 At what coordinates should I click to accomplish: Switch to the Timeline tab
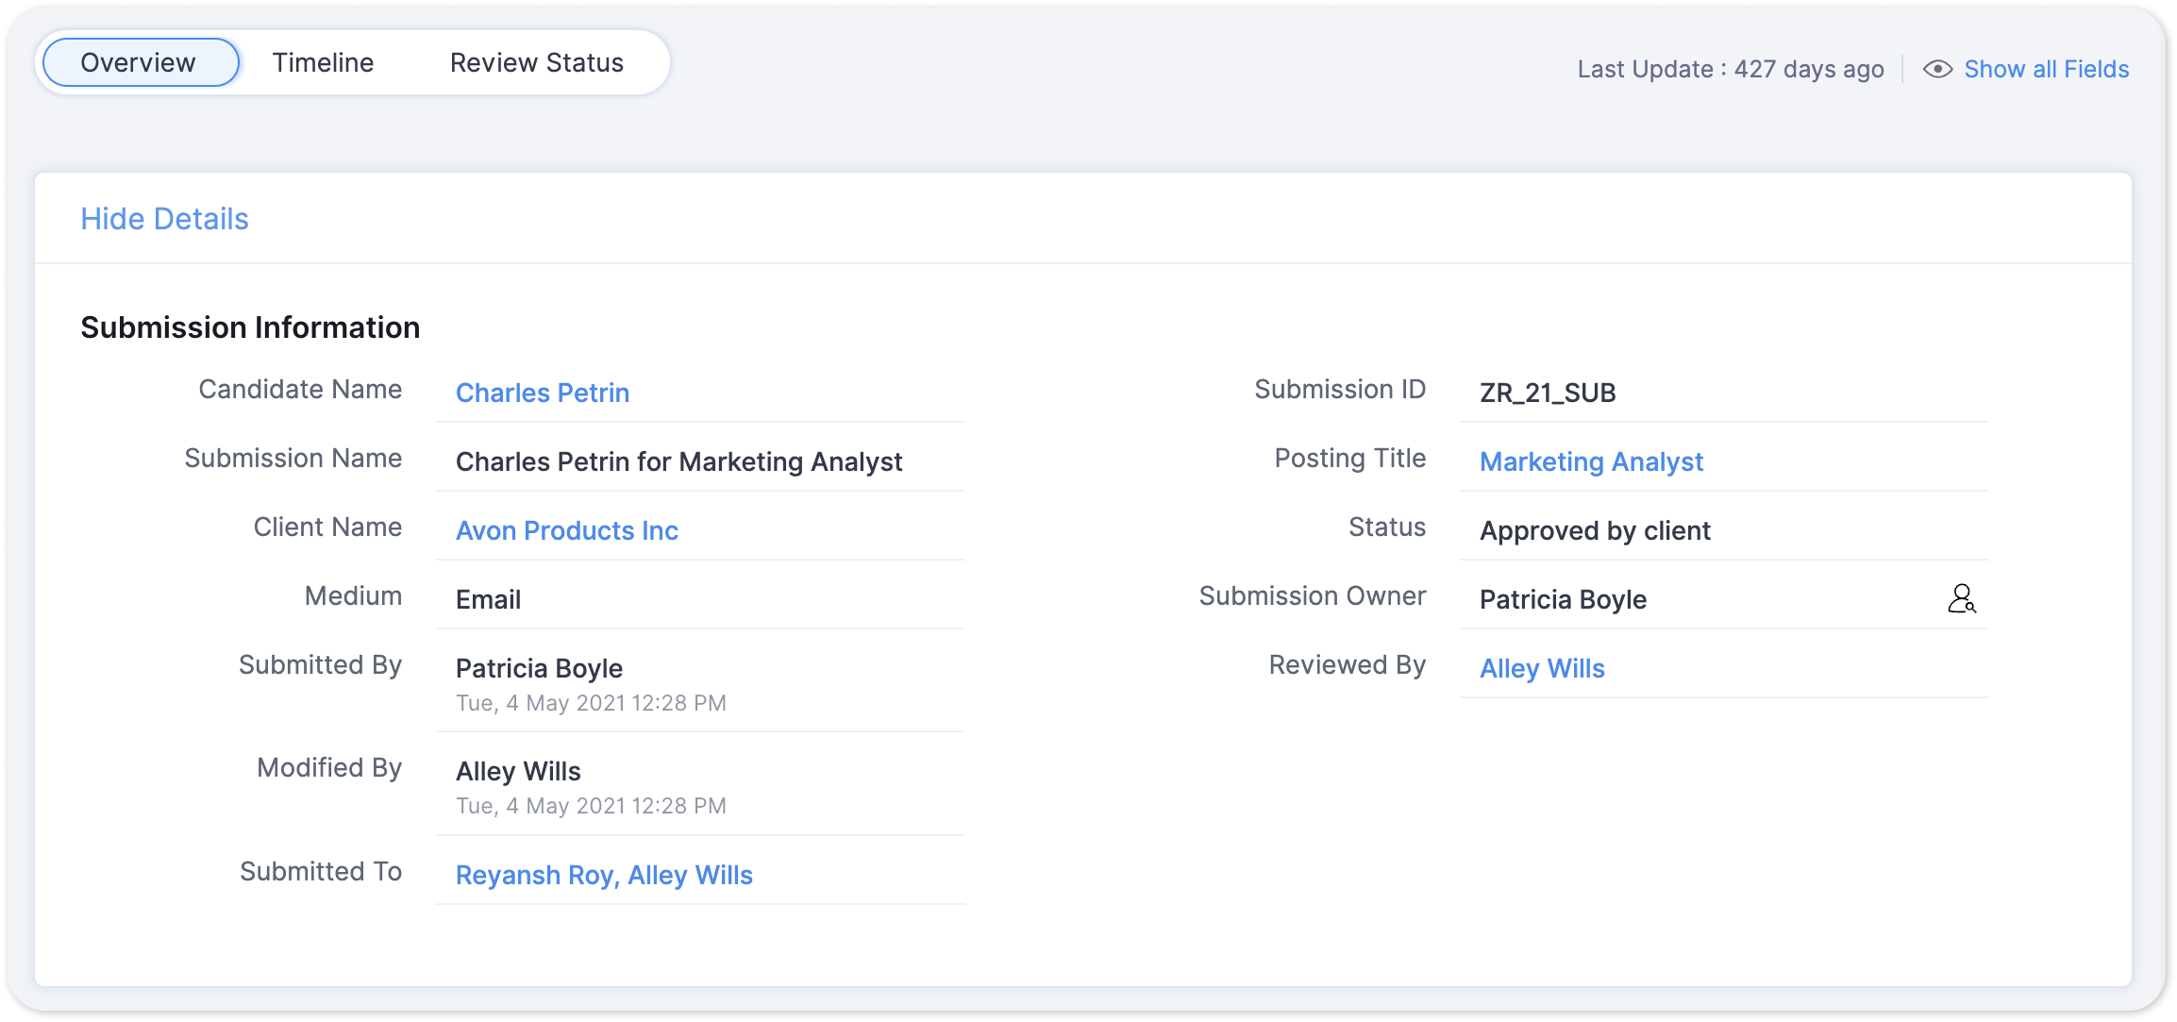(323, 62)
